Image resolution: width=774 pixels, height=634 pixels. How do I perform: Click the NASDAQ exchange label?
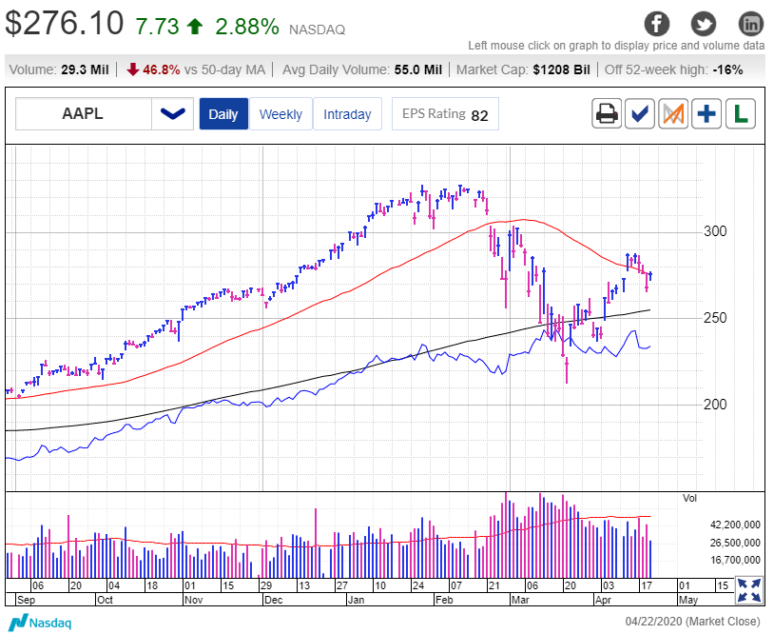317,30
